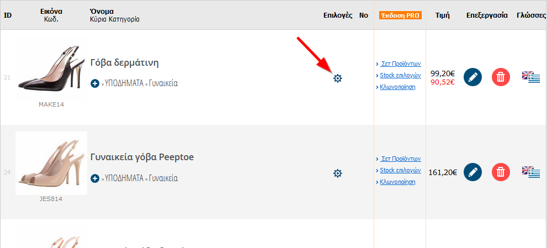Click the beige Peeptoe shoe thumbnail

click(x=51, y=163)
